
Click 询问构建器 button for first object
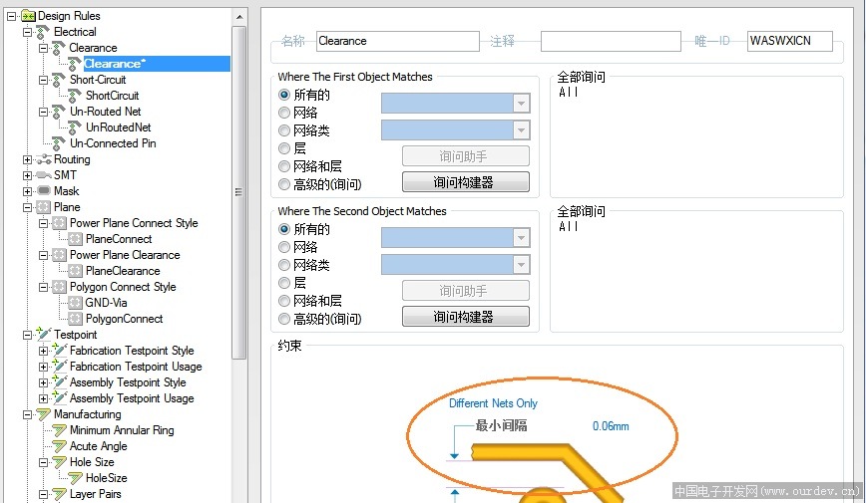[466, 182]
